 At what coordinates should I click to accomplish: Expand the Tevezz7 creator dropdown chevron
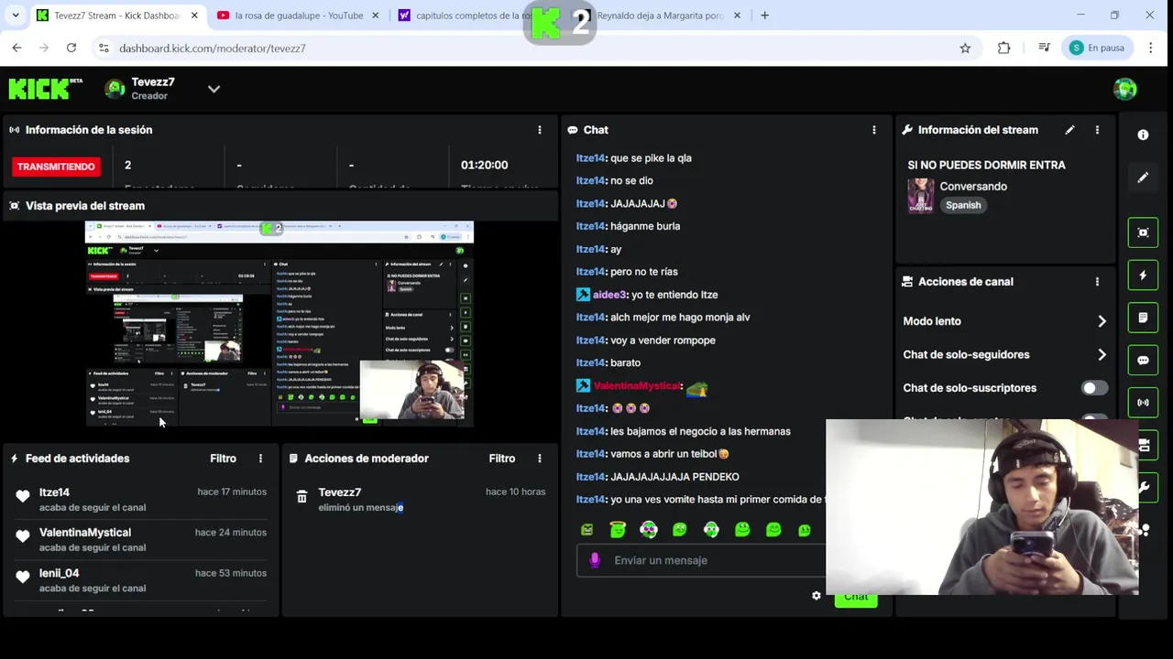coord(214,89)
